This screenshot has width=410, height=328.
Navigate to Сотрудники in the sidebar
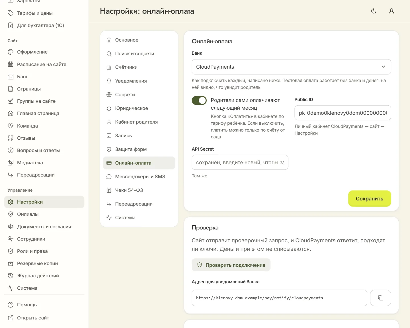[x=44, y=239]
